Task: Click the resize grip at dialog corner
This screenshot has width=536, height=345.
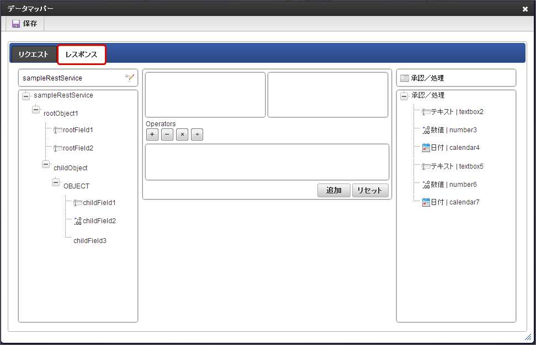Action: pyautogui.click(x=528, y=337)
